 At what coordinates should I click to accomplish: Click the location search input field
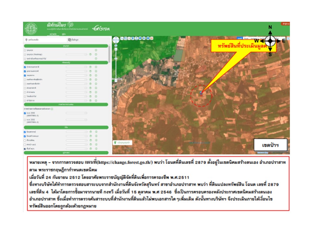coord(45,40)
